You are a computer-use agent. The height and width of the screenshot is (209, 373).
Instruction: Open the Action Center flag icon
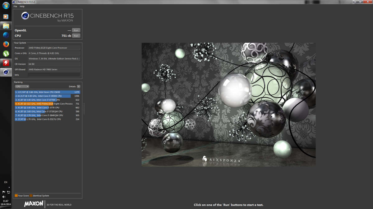(4, 192)
